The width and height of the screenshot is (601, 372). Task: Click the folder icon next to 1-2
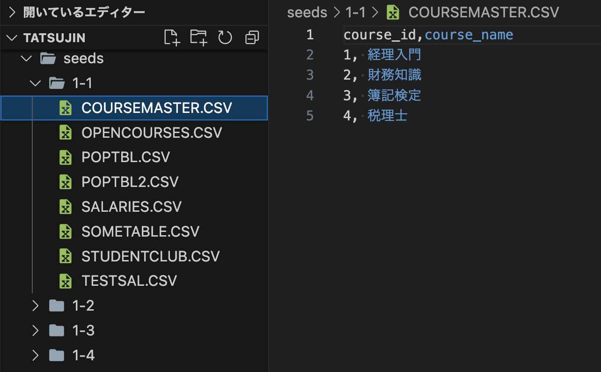pyautogui.click(x=56, y=305)
